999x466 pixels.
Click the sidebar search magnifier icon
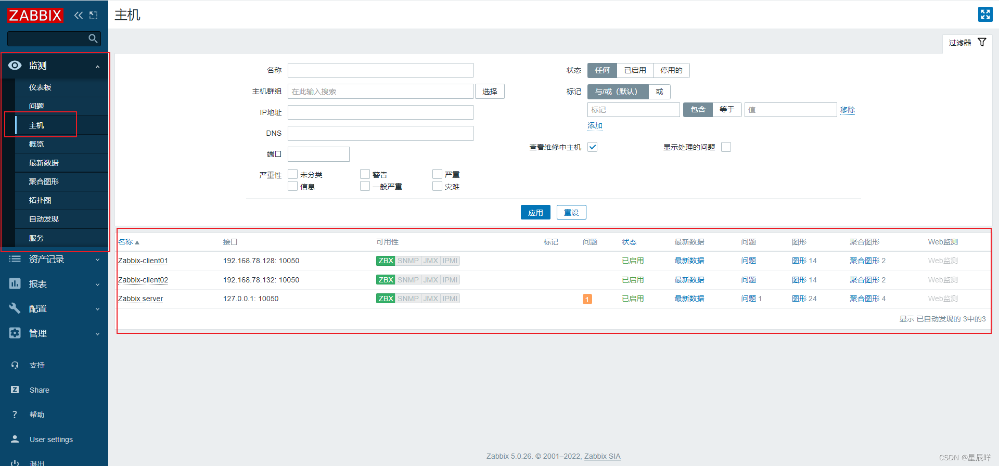click(93, 38)
